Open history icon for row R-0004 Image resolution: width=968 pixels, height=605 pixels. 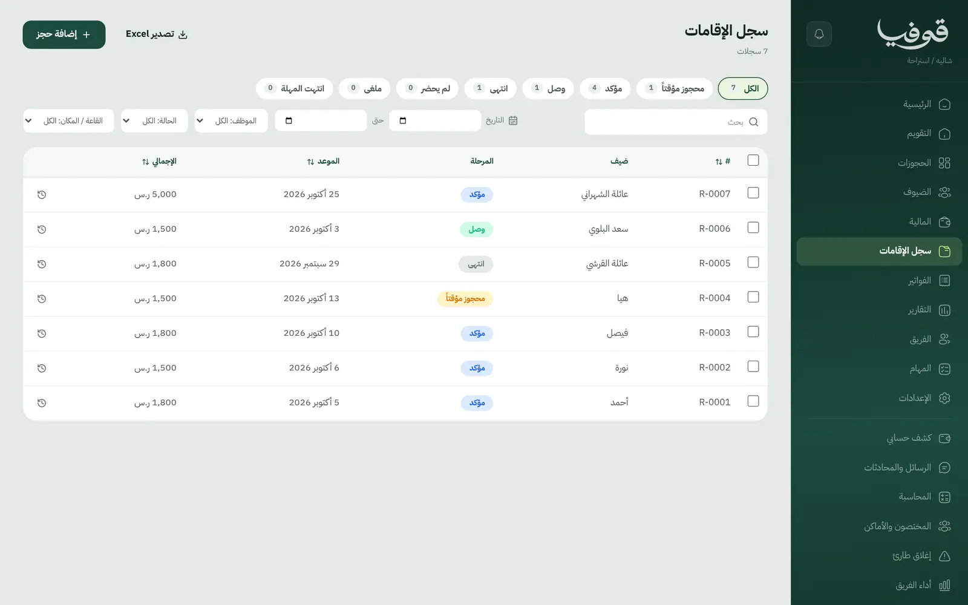coord(42,299)
